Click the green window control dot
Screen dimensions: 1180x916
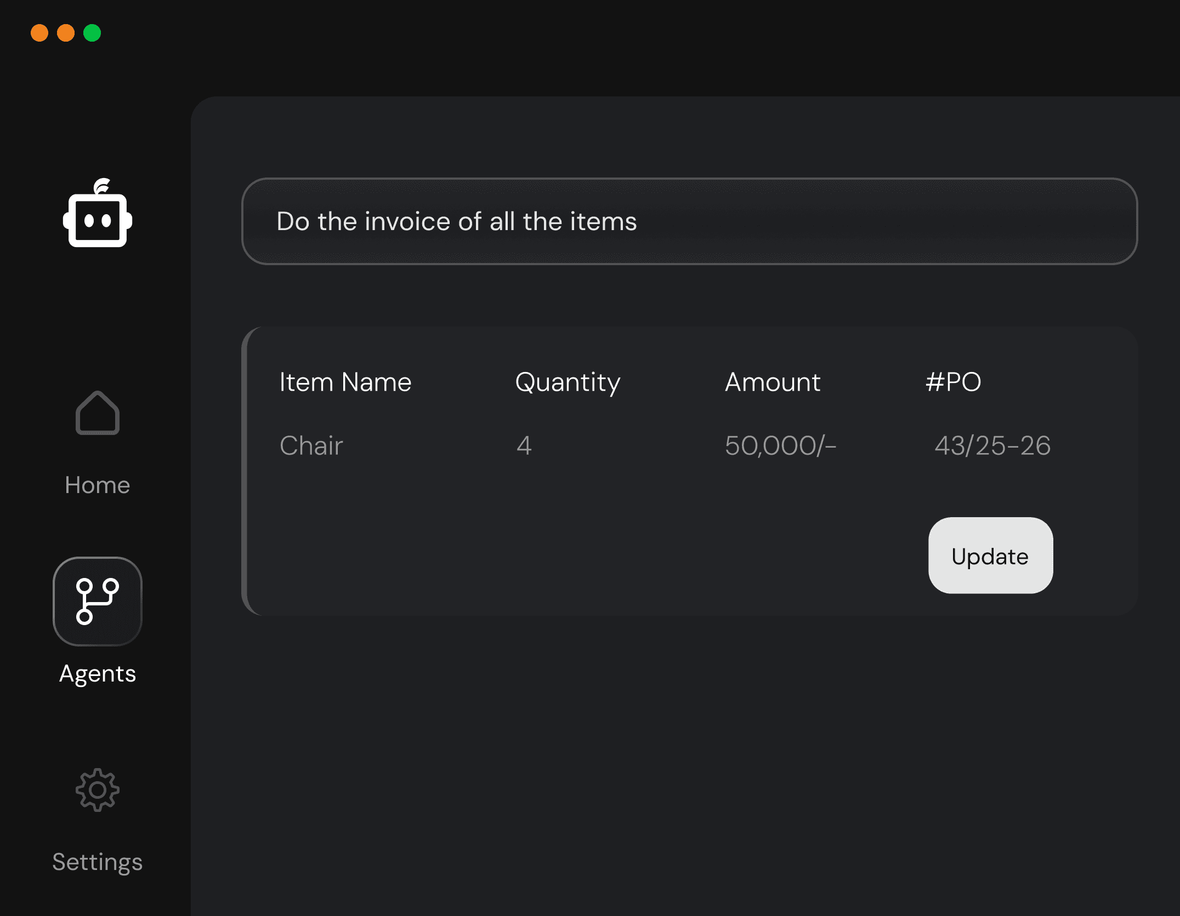point(92,33)
